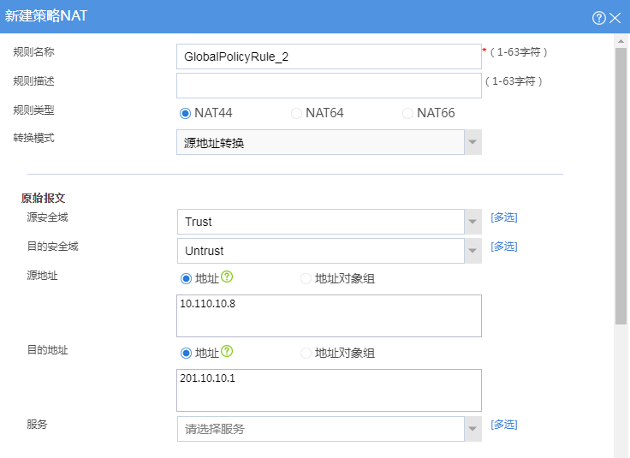630x458 pixels.
Task: Click 多选 link beside 目的安全域
Action: click(x=503, y=247)
